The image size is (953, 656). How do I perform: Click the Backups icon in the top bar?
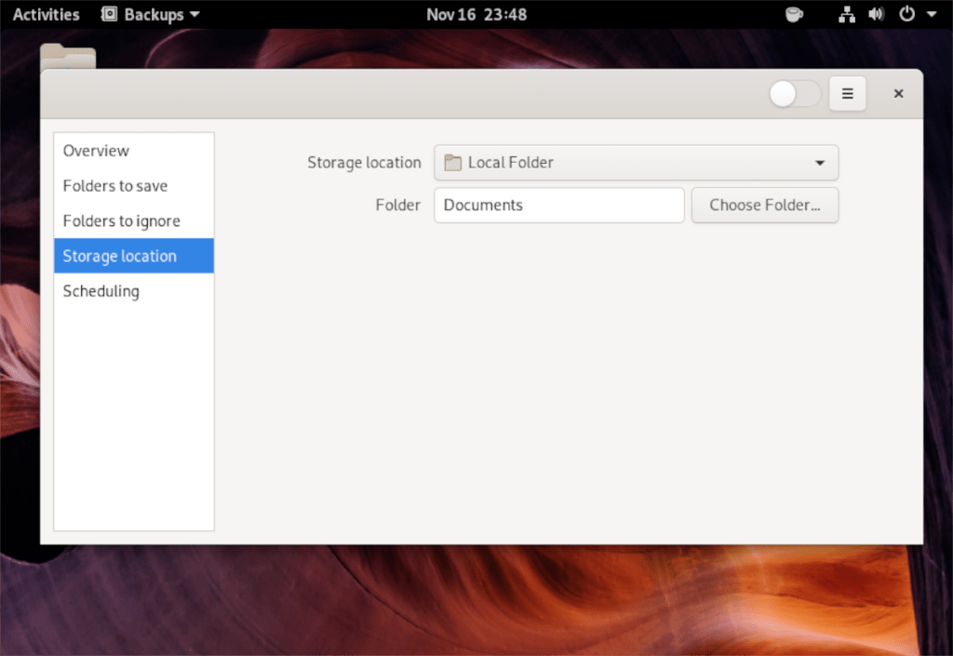111,14
